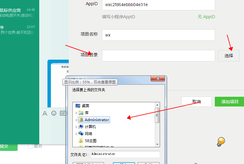Open the GIF picker icon
This screenshot has width=244, height=164.
tap(63, 113)
